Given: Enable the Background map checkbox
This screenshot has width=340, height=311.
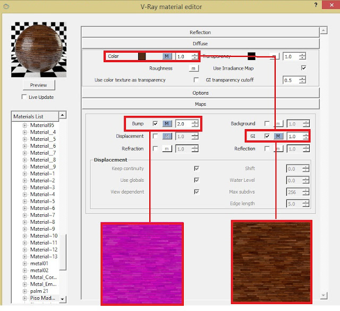Looking at the screenshot, I should pos(267,124).
